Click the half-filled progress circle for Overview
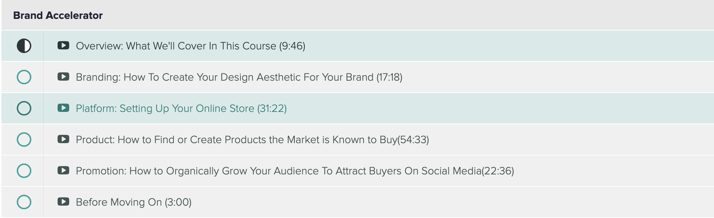This screenshot has width=714, height=218. click(x=24, y=46)
